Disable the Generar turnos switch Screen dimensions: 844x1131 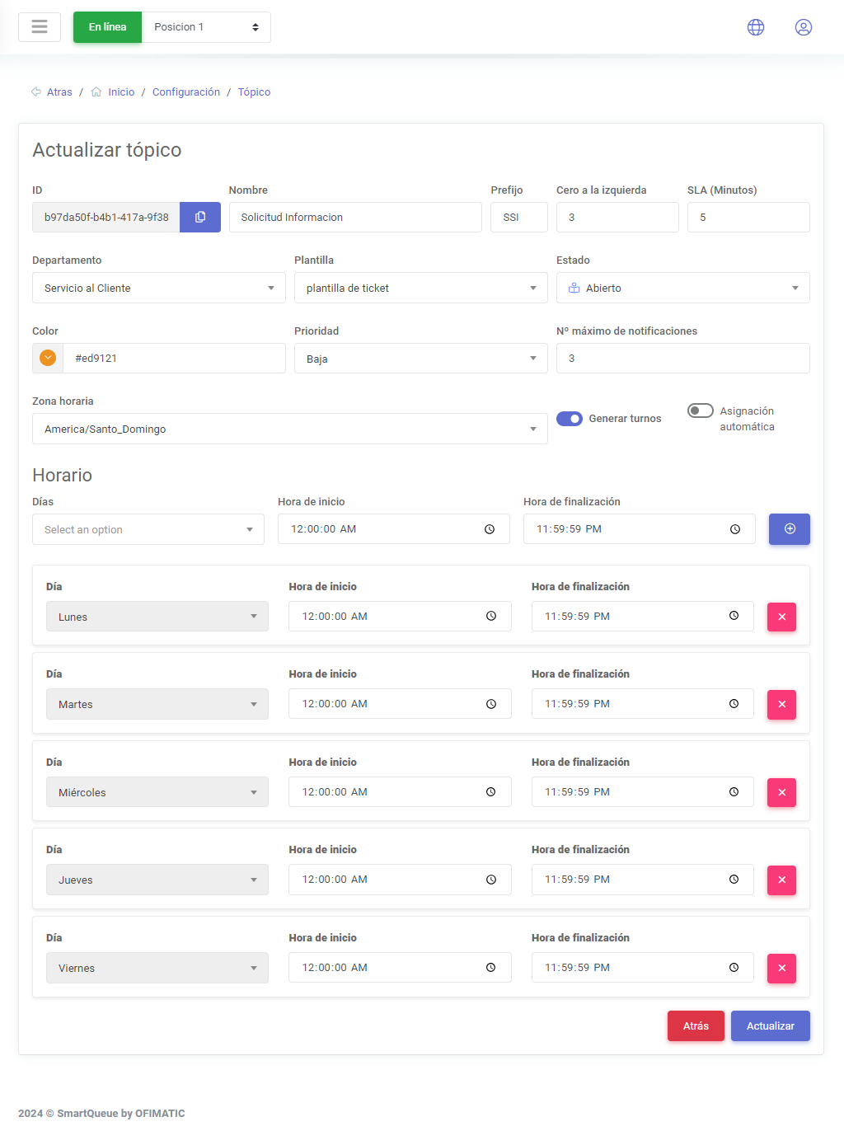tap(570, 419)
